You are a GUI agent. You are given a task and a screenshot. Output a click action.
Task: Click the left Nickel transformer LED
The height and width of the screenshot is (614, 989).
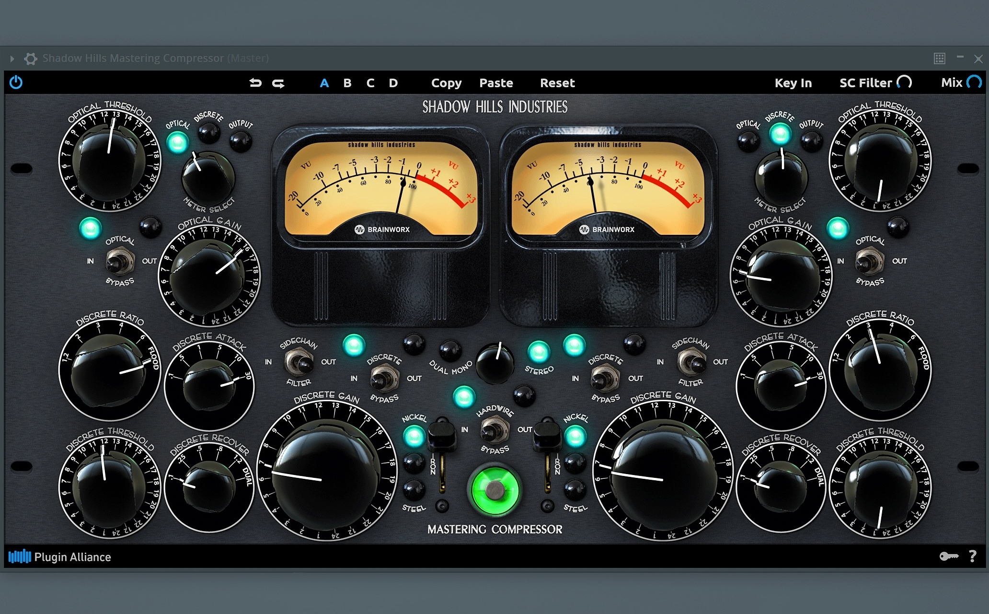point(414,437)
